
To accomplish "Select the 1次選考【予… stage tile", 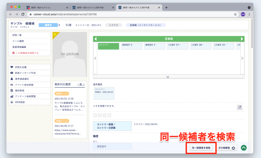I will pos(178,46).
